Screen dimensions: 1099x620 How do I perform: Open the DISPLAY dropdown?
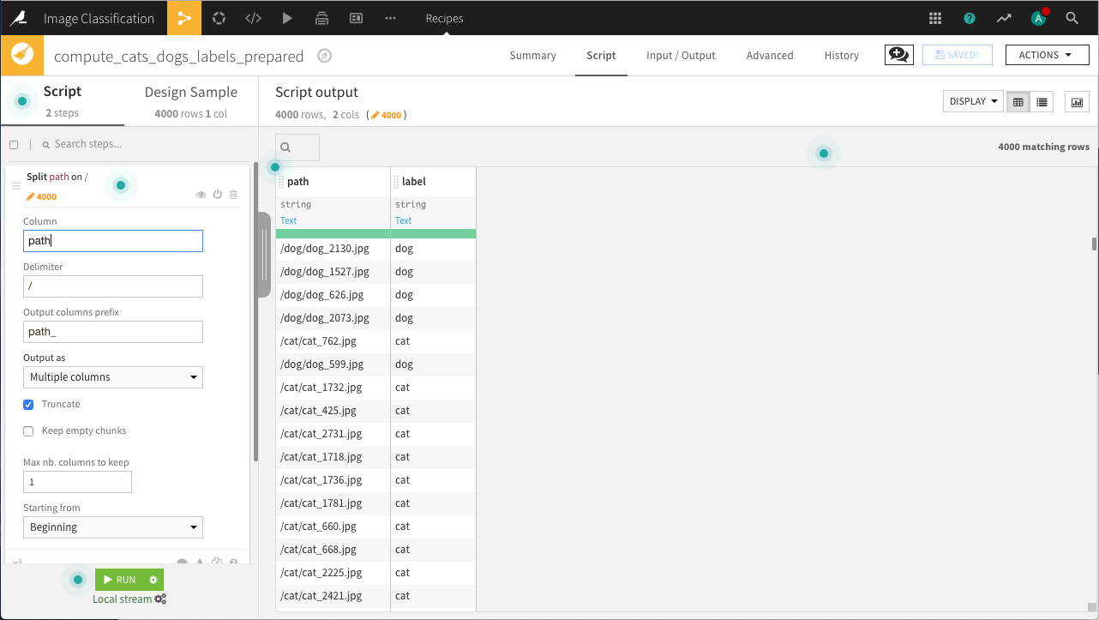(x=972, y=100)
